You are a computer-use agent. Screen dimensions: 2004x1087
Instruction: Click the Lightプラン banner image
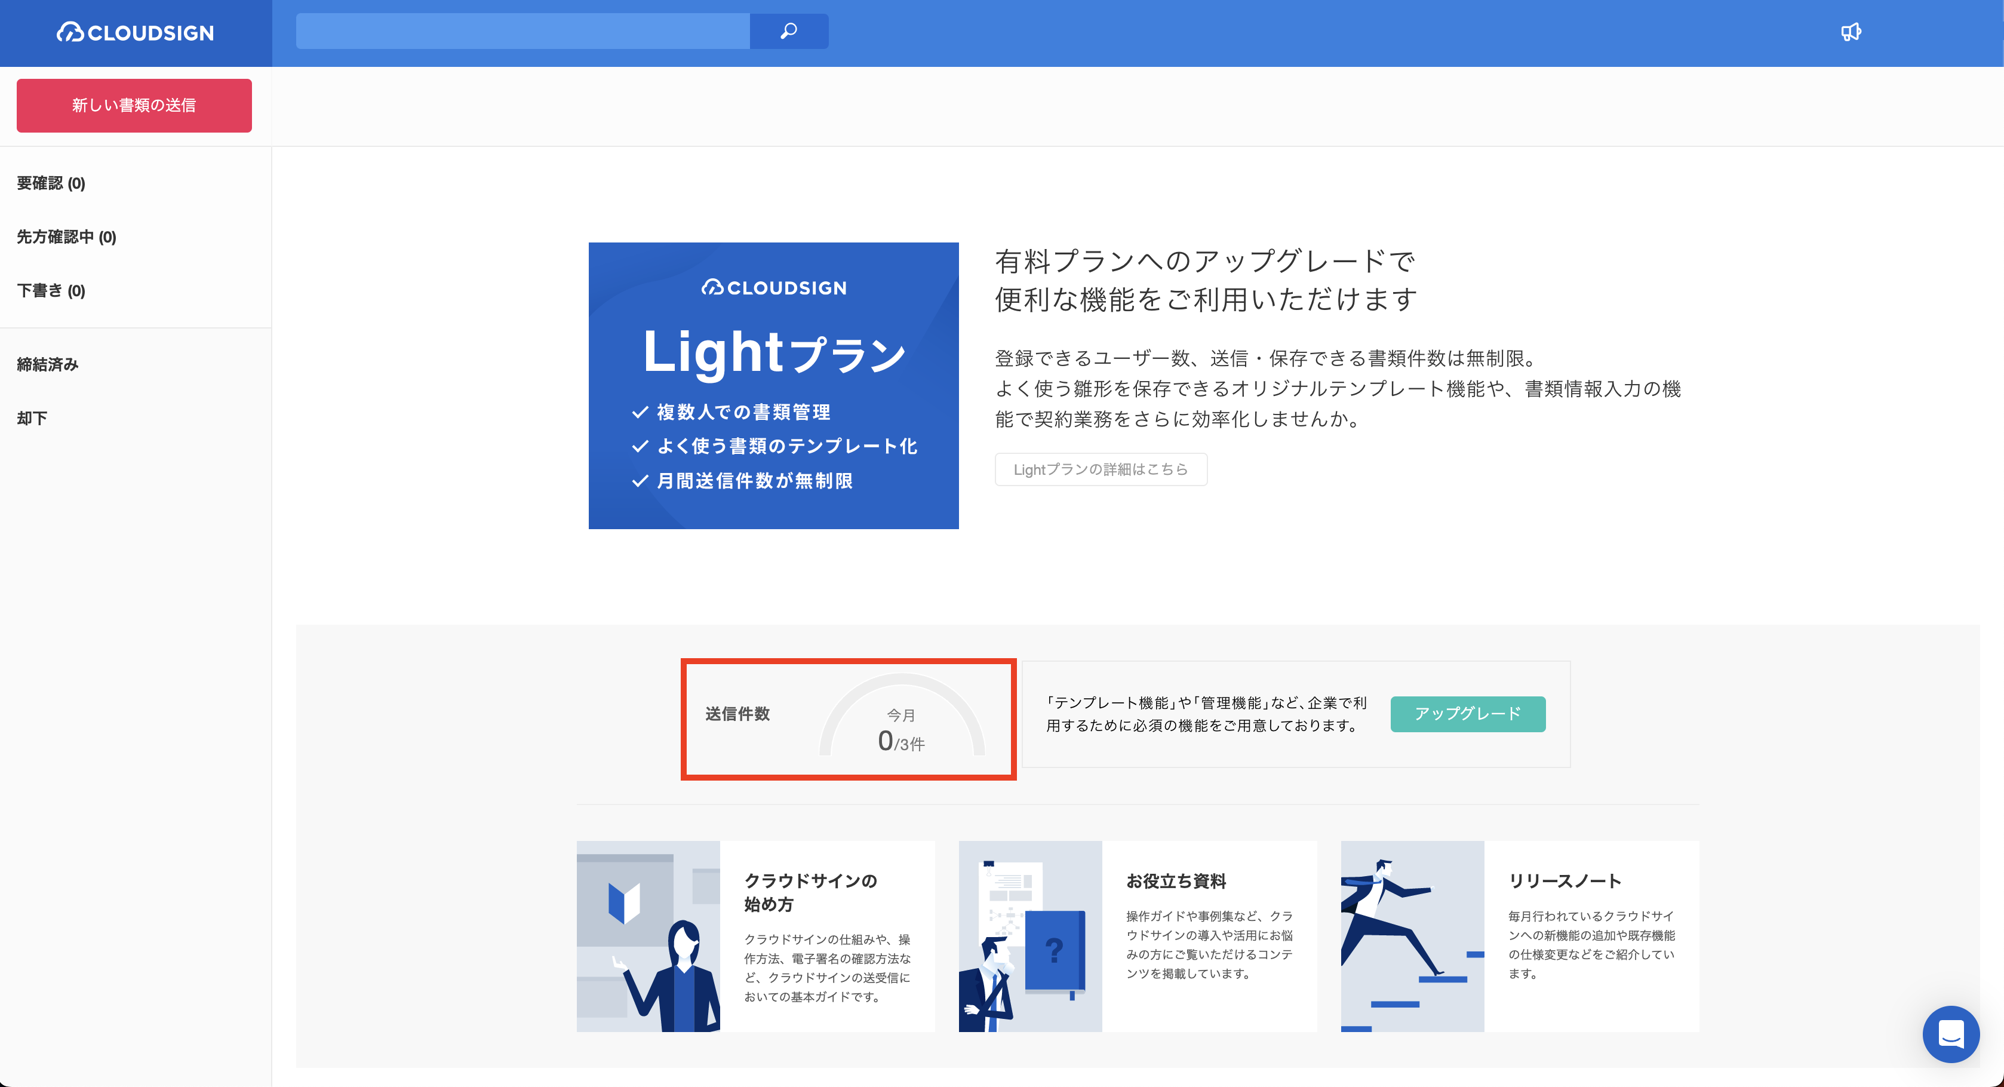[773, 386]
